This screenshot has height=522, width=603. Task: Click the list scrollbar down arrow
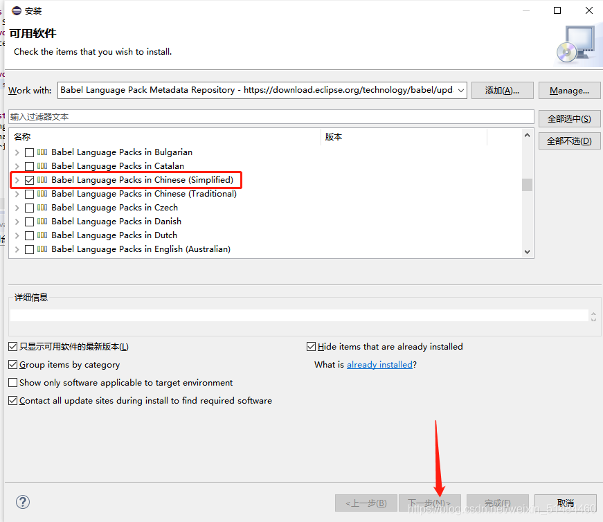tap(528, 251)
